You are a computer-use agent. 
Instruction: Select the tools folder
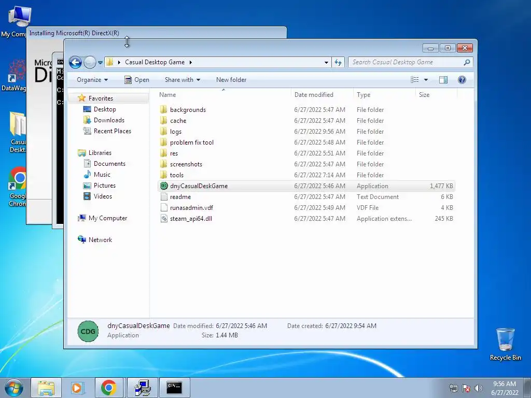coord(176,175)
